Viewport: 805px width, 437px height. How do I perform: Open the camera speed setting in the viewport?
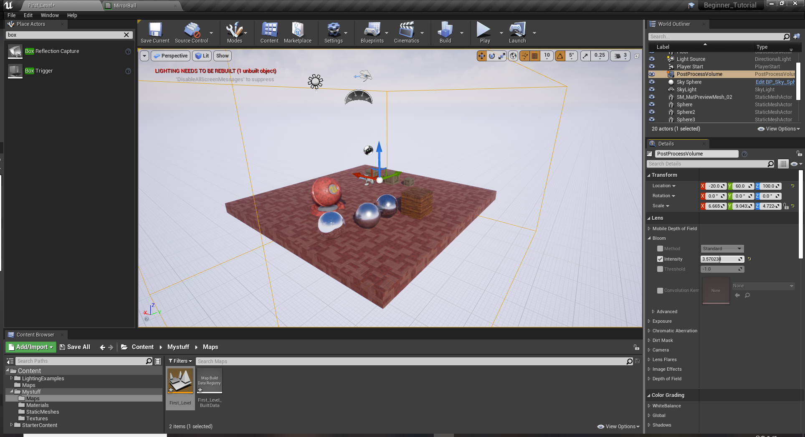click(x=620, y=56)
